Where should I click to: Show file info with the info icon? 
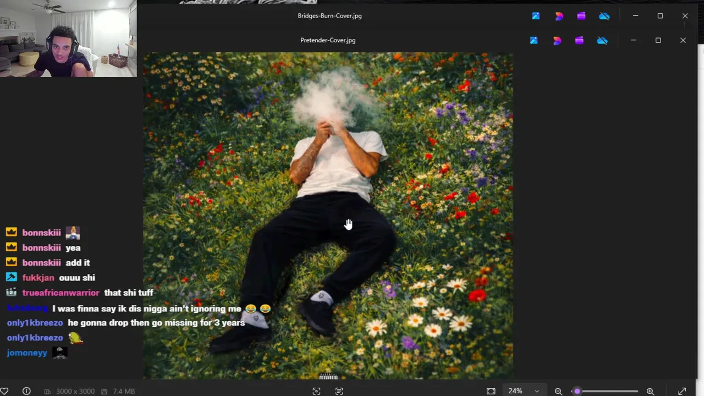[x=26, y=391]
